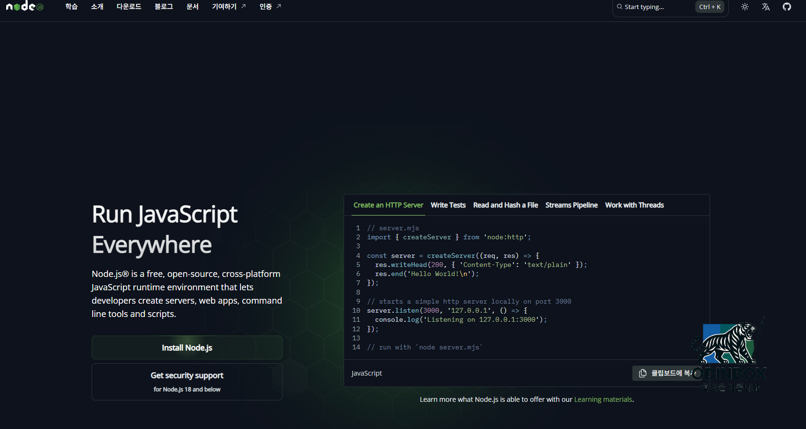Viewport: 806px width, 429px height.
Task: Click the '// run with `node server.mjs`' comment
Action: (425, 347)
